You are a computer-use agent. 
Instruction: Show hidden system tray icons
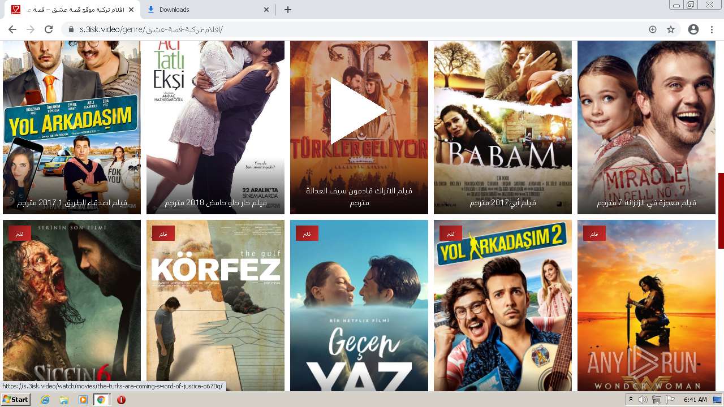632,400
